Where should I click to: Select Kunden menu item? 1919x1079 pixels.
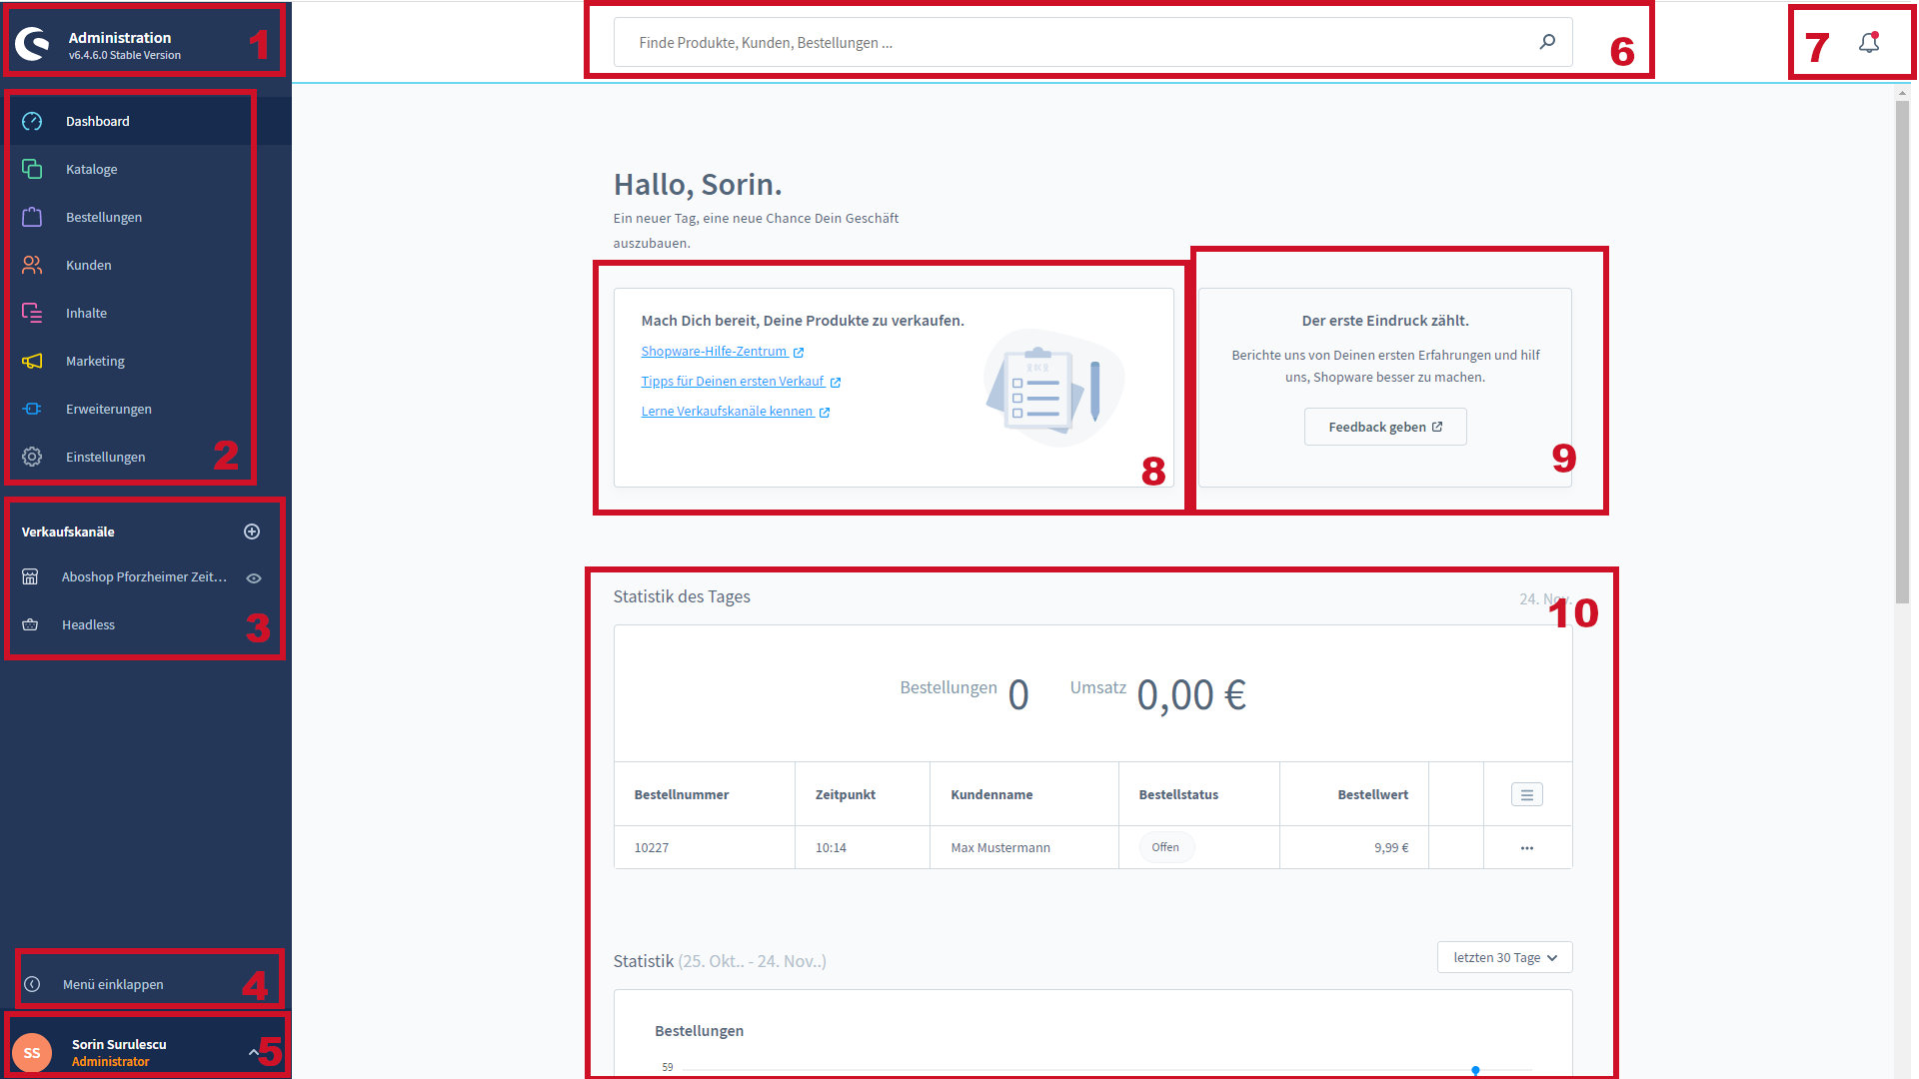pyautogui.click(x=89, y=265)
